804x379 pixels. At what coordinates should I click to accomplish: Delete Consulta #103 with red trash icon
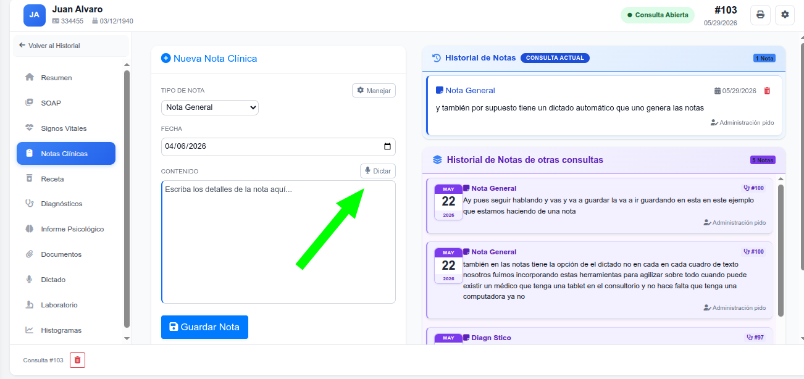(x=77, y=360)
